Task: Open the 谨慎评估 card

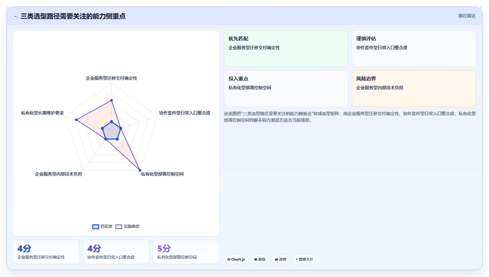Action: click(x=414, y=49)
